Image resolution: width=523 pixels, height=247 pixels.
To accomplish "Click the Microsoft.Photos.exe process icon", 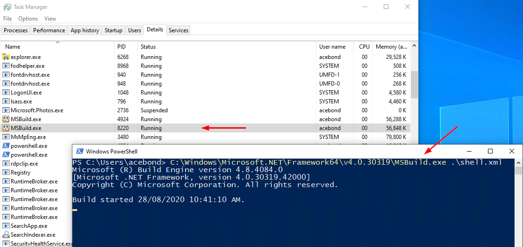I will pos(6,110).
